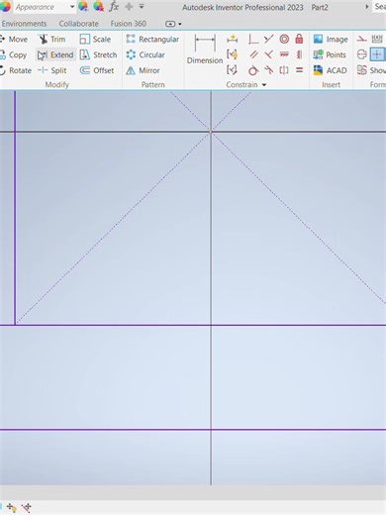Open the Collaborate tab
This screenshot has height=515, width=386.
(x=79, y=24)
